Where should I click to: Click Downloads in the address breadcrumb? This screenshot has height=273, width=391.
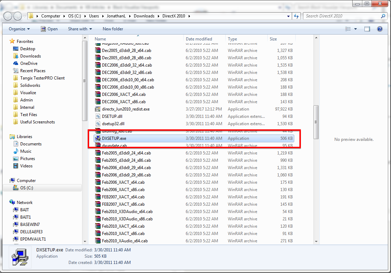click(x=144, y=16)
